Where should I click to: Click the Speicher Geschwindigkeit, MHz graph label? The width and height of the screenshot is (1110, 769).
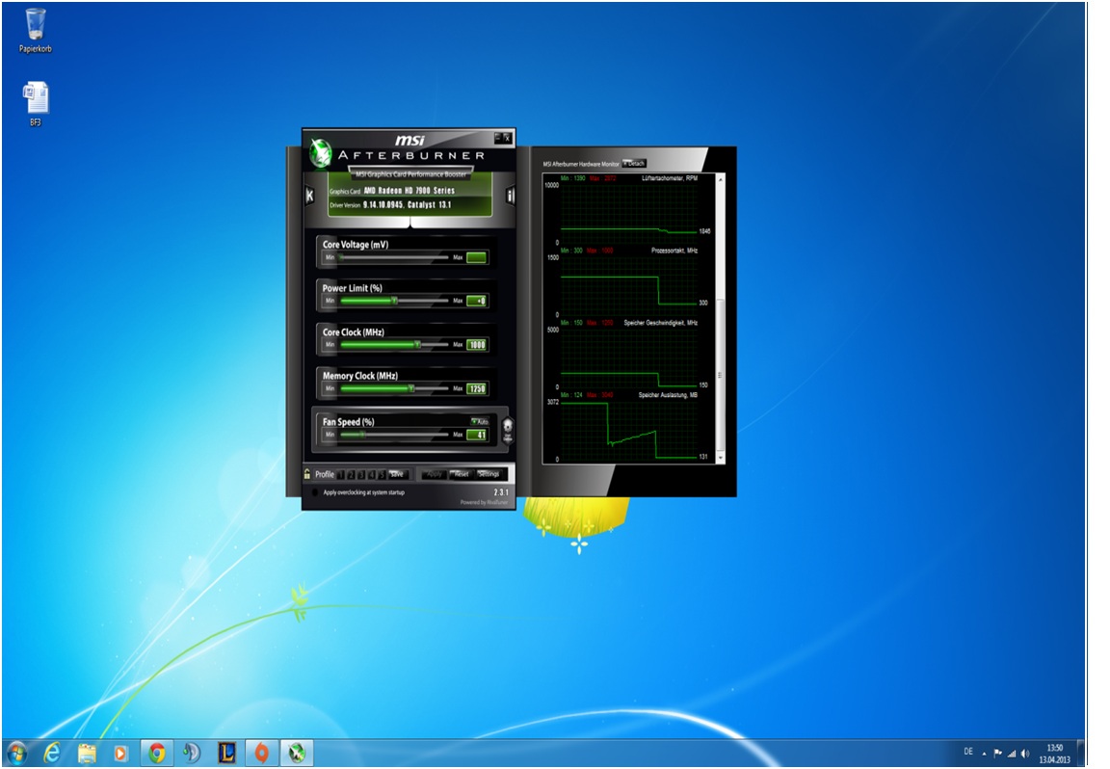tap(660, 323)
